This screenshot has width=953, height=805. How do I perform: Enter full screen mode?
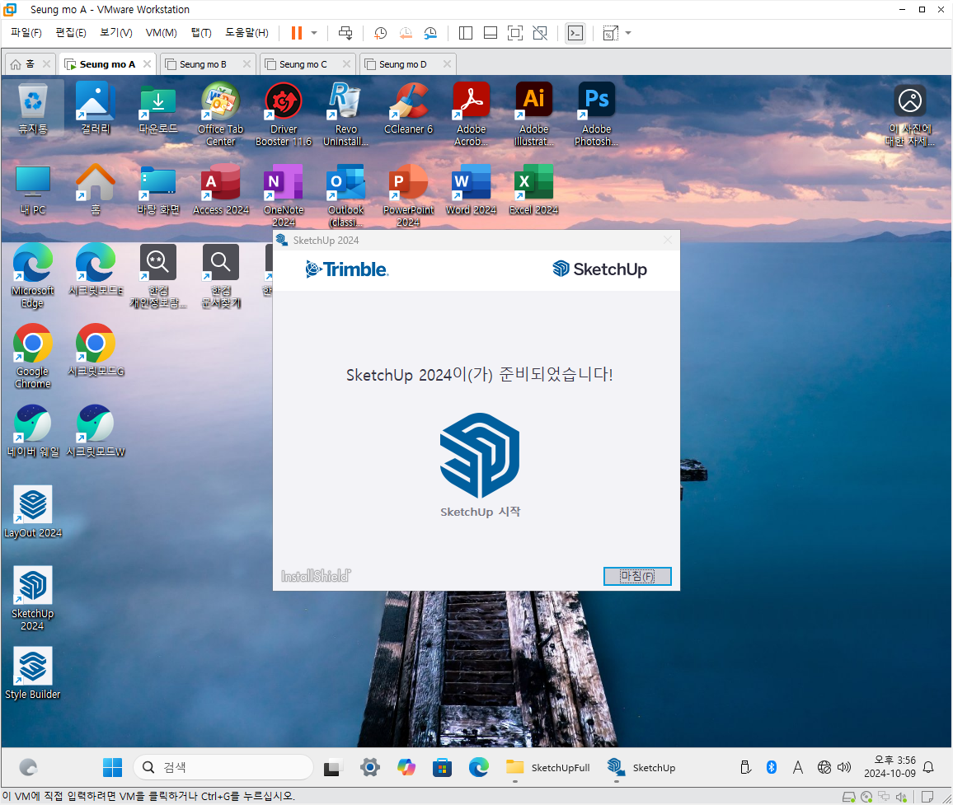[x=514, y=33]
